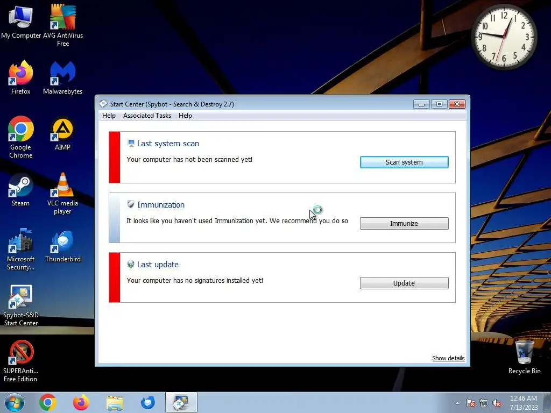Select the Malwarebytes desktop shortcut
The width and height of the screenshot is (551, 413).
[x=63, y=77]
